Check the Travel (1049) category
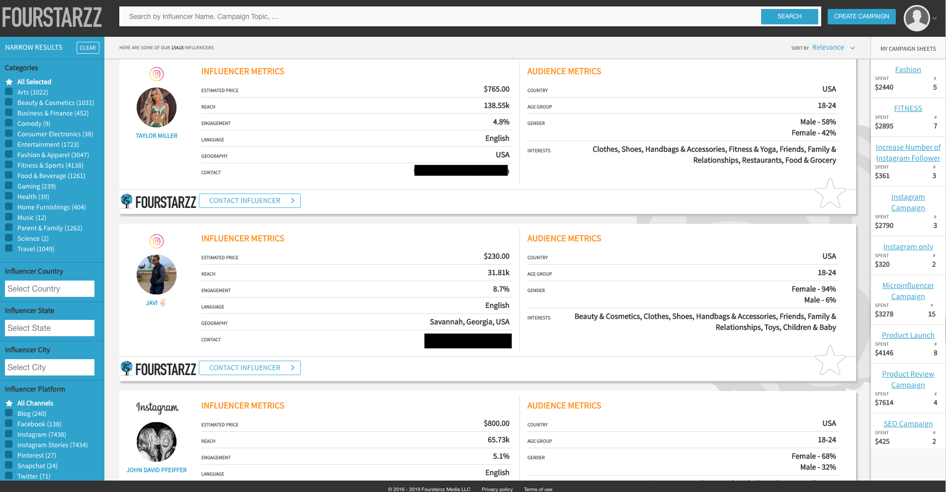Viewport: 946px width, 492px height. (x=8, y=249)
